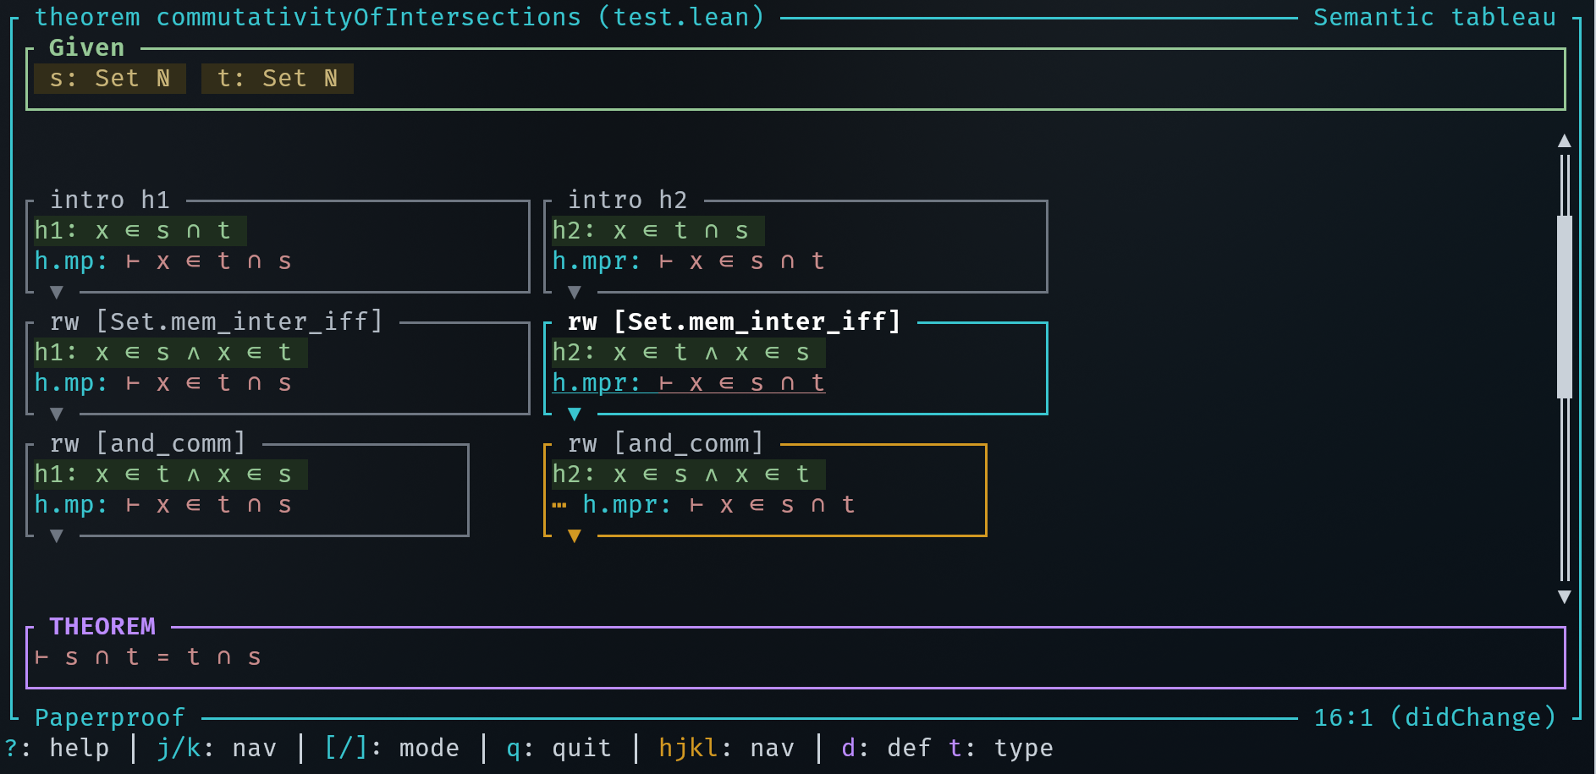This screenshot has width=1596, height=774.
Task: Select the 't: Set ℕ' given hypothesis
Action: click(x=278, y=79)
